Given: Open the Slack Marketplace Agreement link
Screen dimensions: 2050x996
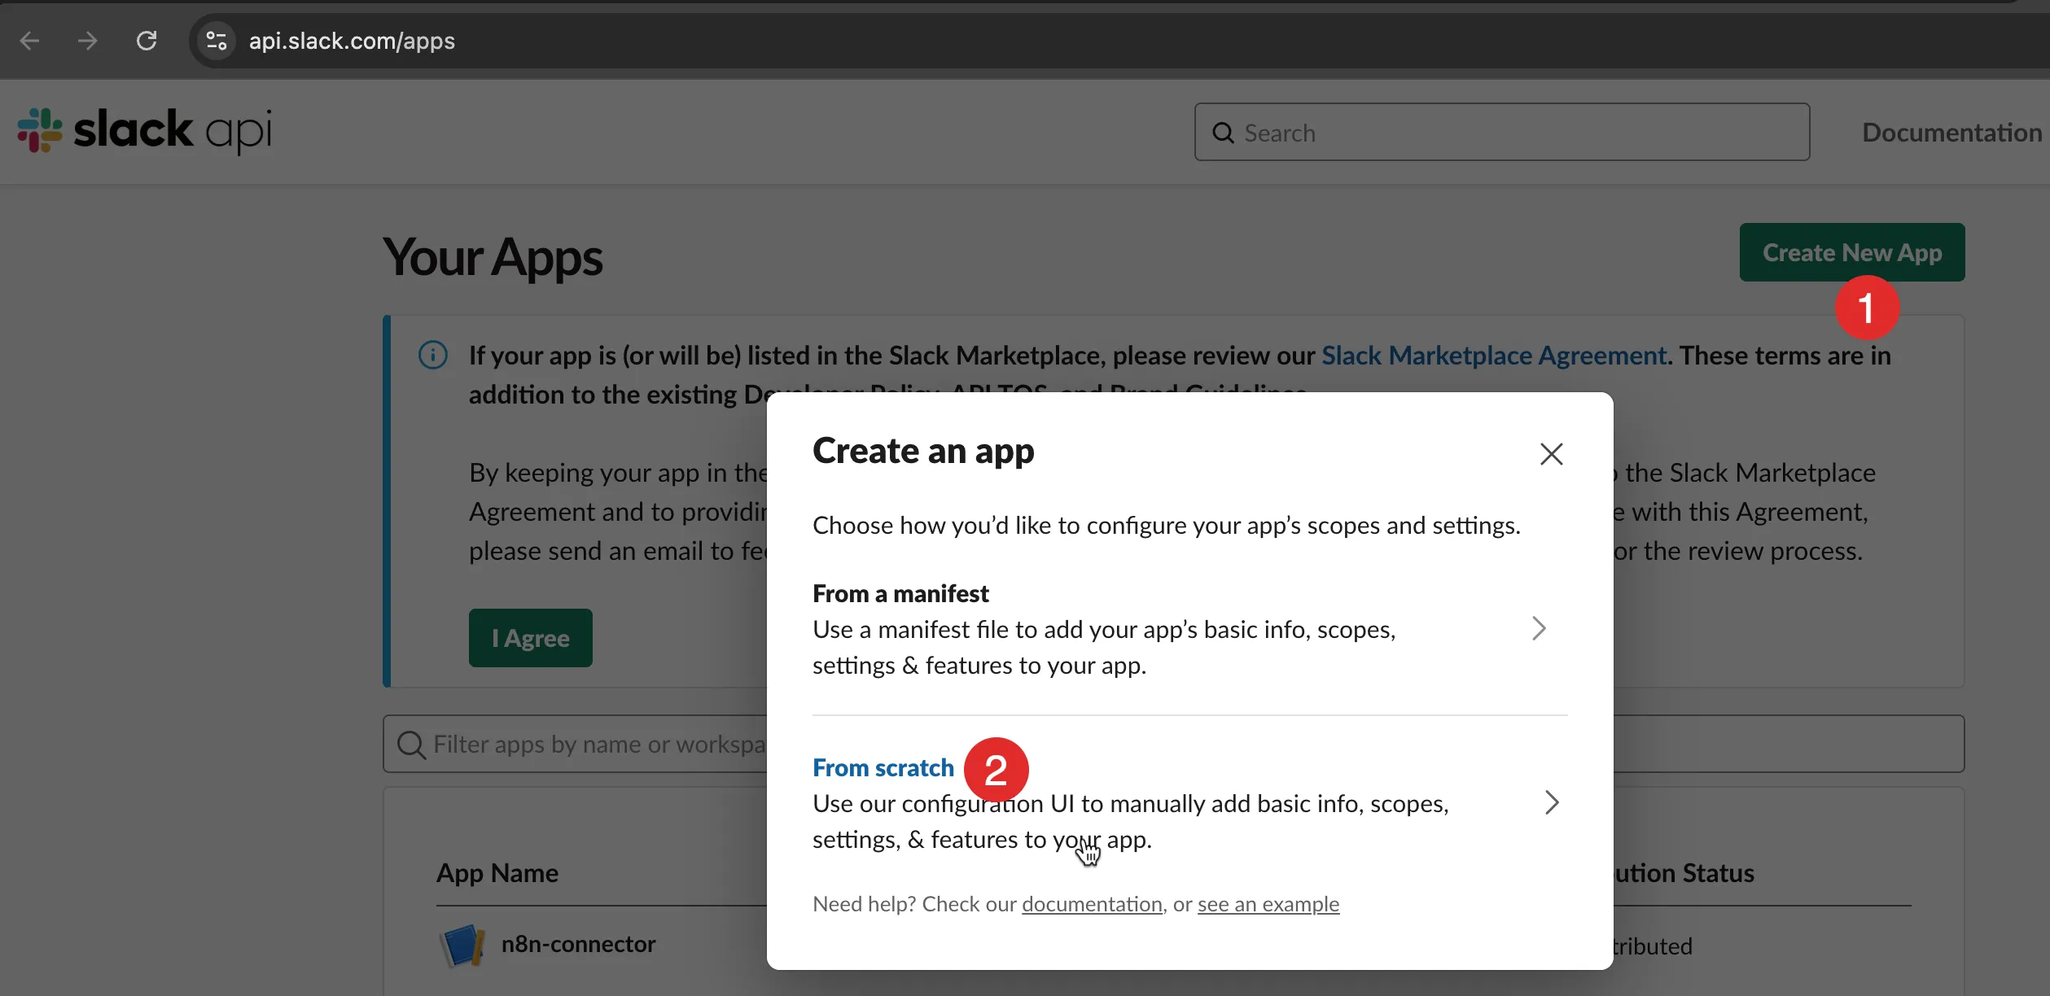Looking at the screenshot, I should click(x=1494, y=356).
